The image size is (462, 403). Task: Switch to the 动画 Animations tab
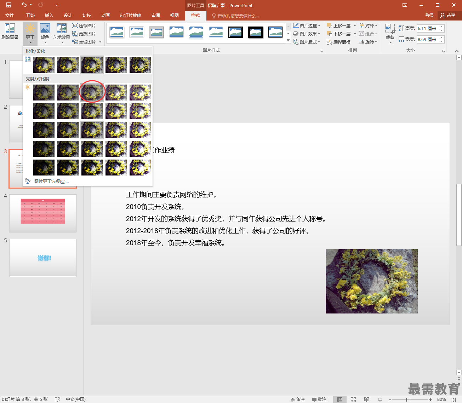pos(105,15)
